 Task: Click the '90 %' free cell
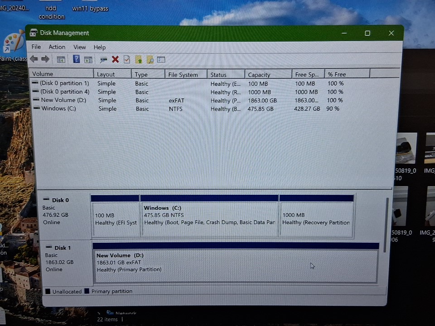333,108
